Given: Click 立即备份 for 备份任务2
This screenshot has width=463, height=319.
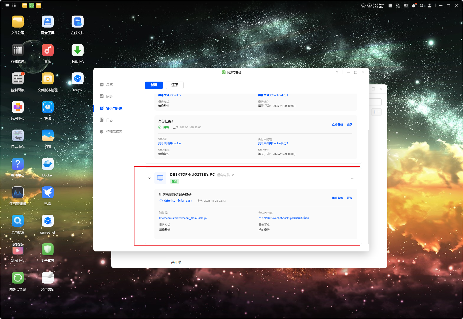Looking at the screenshot, I should point(337,124).
